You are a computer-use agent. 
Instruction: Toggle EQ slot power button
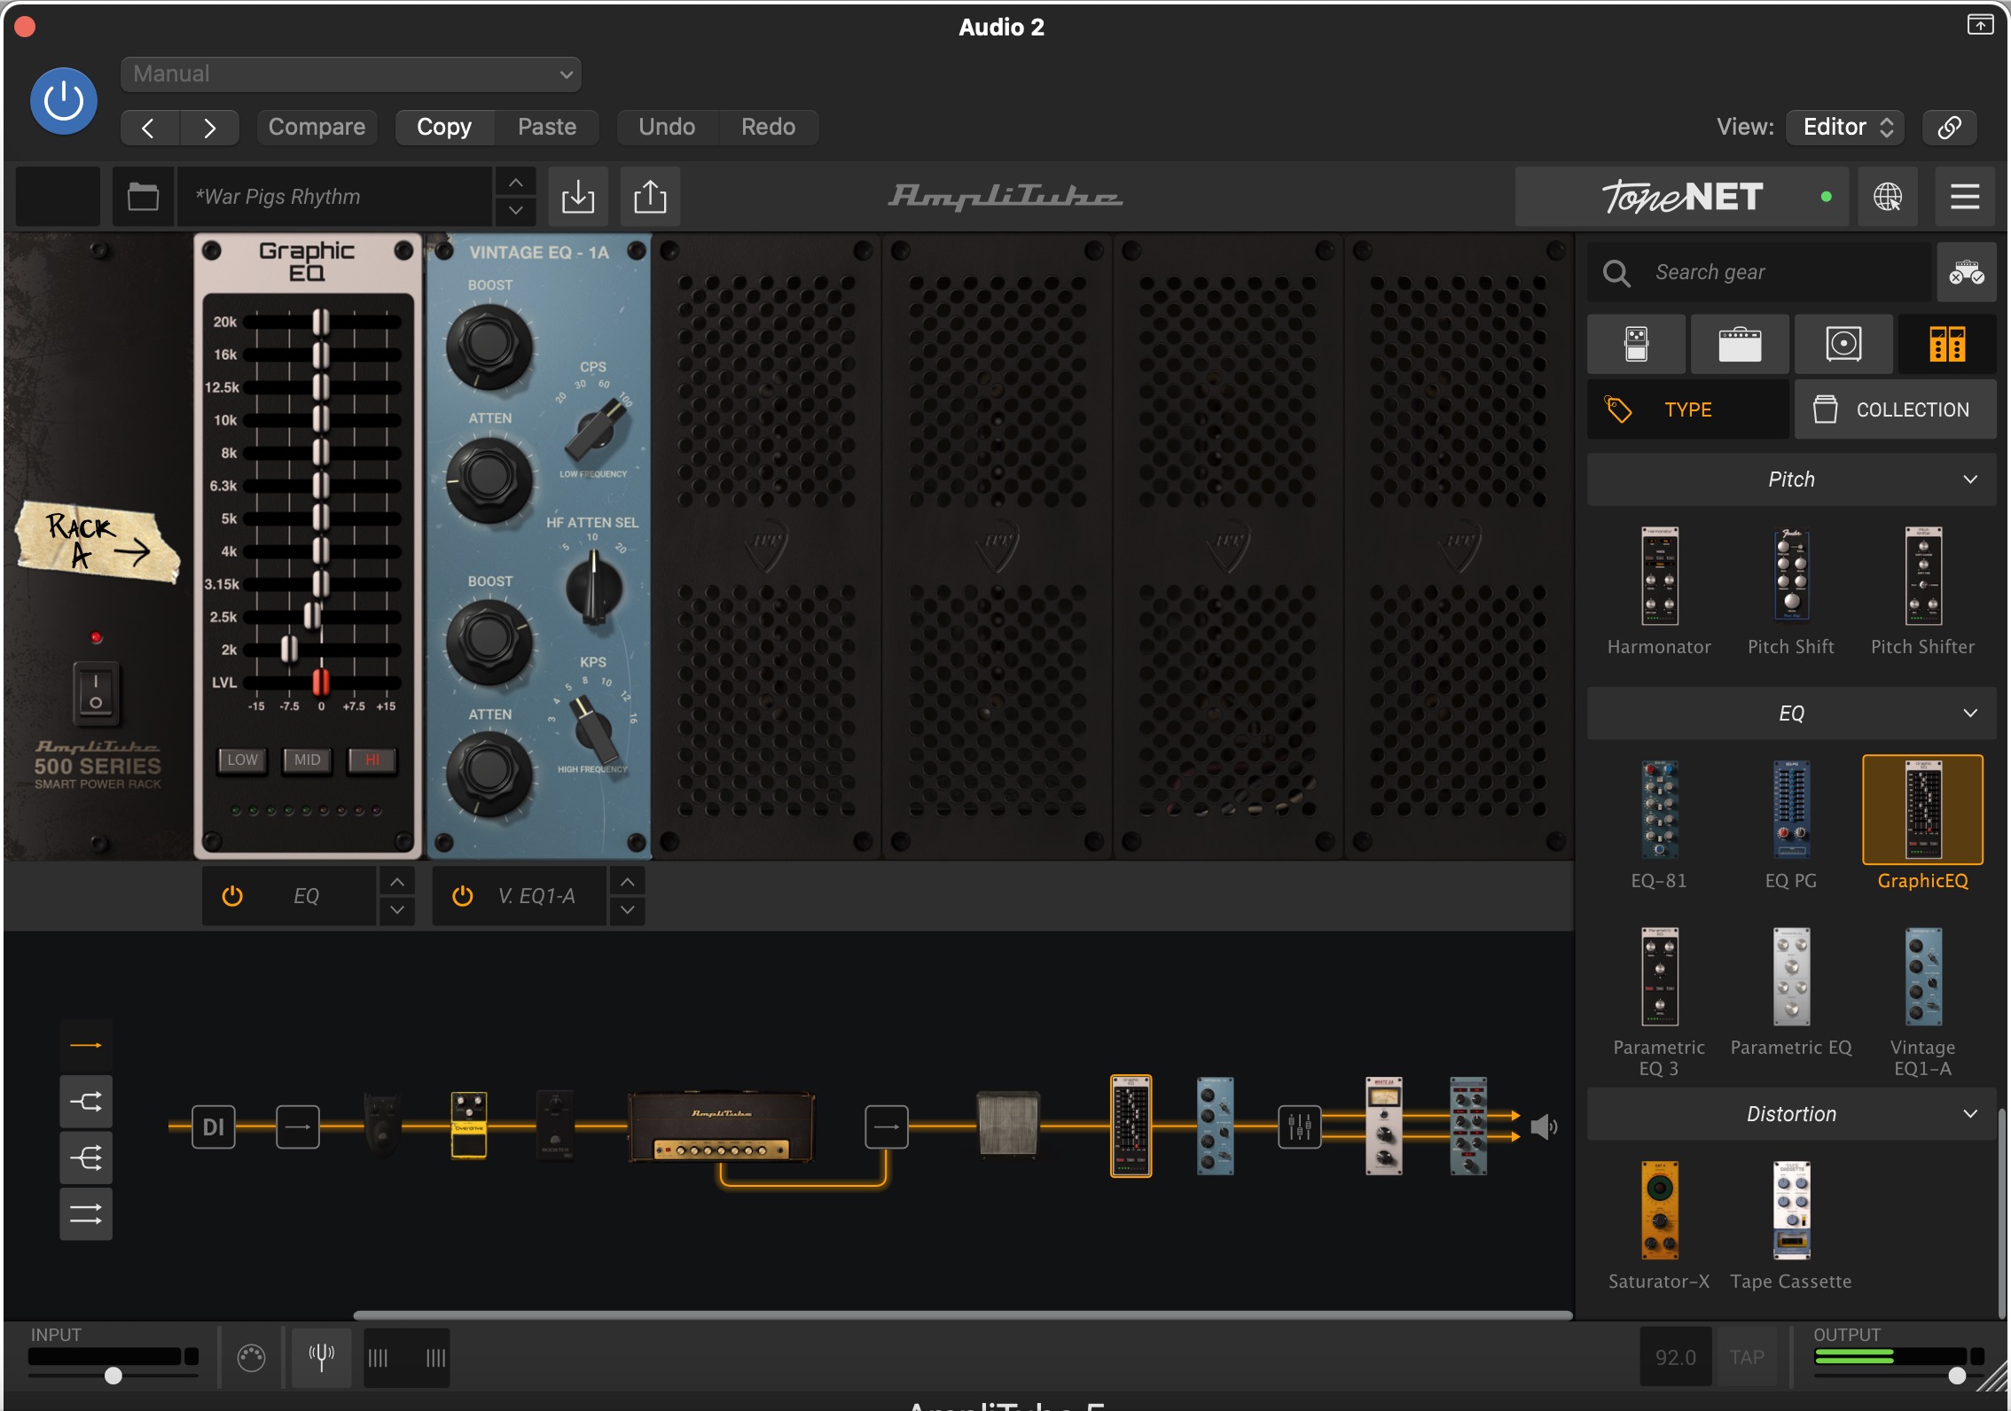(232, 896)
